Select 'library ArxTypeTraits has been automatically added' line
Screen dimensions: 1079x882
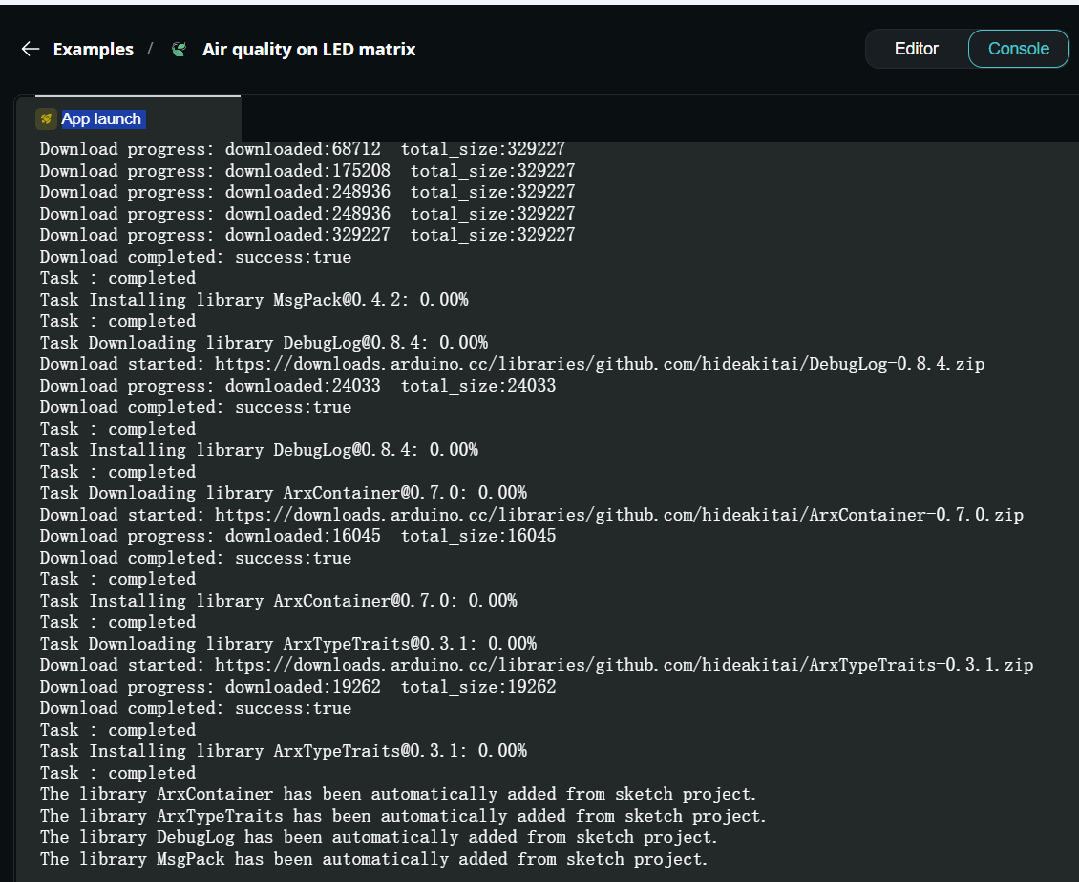[x=403, y=816]
